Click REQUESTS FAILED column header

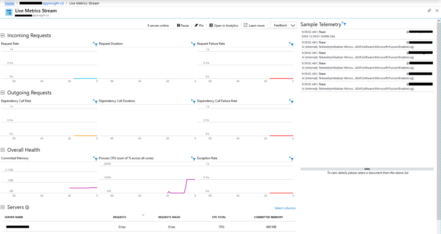click(169, 217)
